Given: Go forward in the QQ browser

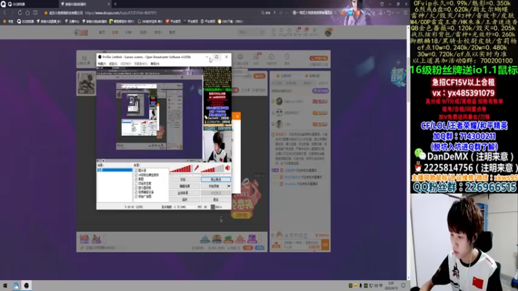Looking at the screenshot, I should pos(12,13).
